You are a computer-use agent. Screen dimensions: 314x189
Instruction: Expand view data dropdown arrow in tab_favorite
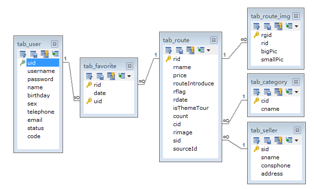point(129,76)
